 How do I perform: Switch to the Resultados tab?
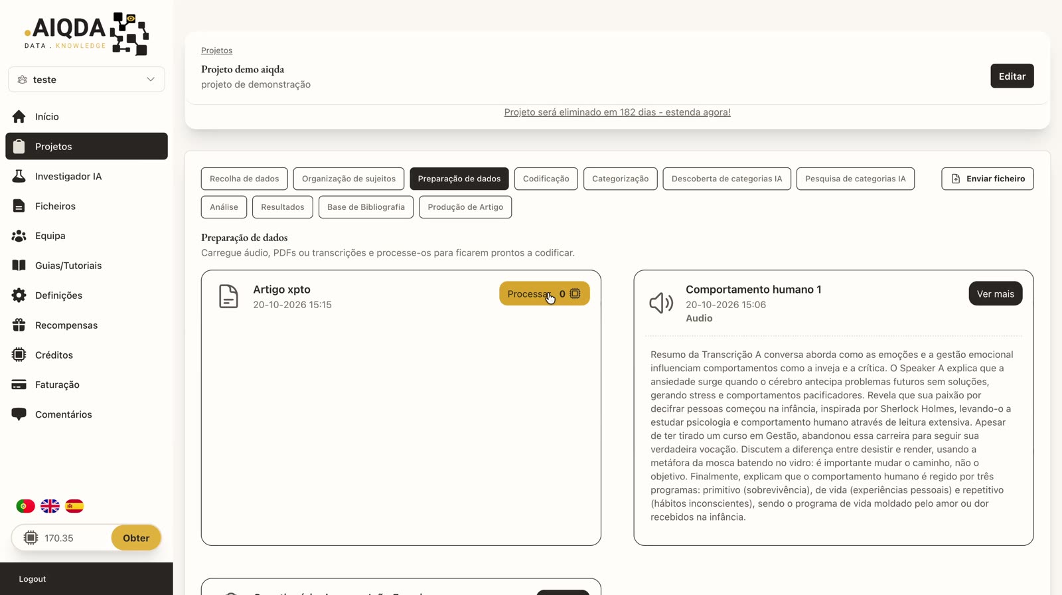pos(283,207)
